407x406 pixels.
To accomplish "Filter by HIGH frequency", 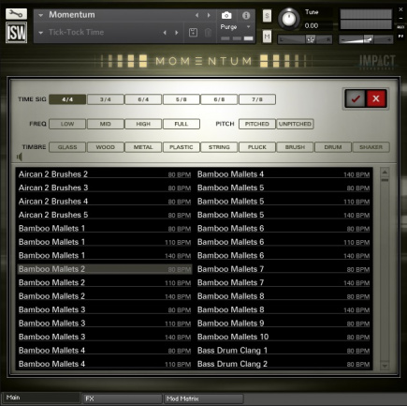I will 143,124.
